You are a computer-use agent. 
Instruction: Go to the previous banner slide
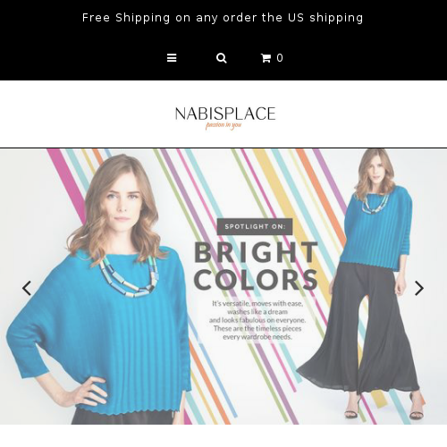click(27, 288)
